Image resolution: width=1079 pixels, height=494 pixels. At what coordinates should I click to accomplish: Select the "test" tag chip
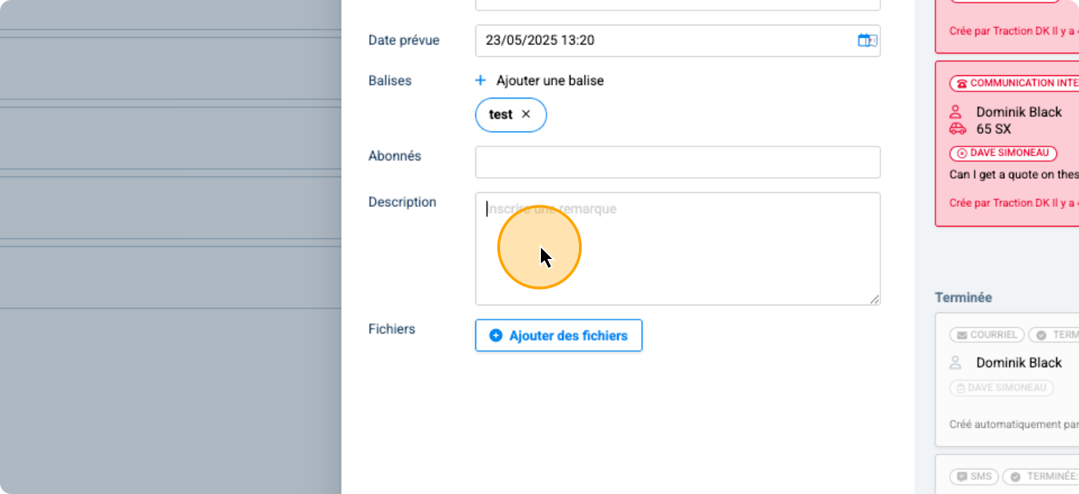(x=500, y=115)
